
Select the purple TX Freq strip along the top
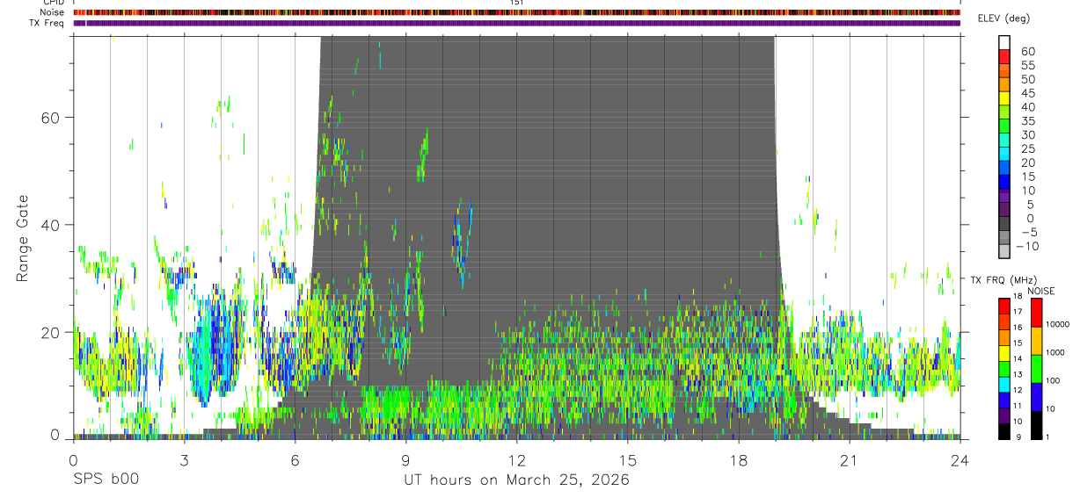517,23
